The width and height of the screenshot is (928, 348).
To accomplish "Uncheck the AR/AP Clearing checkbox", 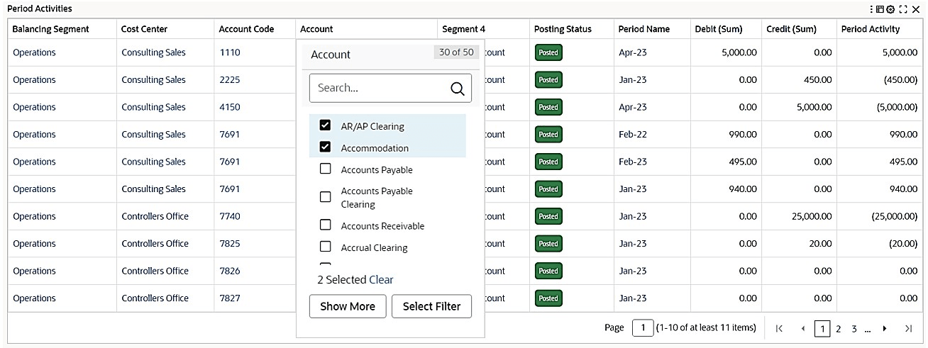I will [326, 125].
